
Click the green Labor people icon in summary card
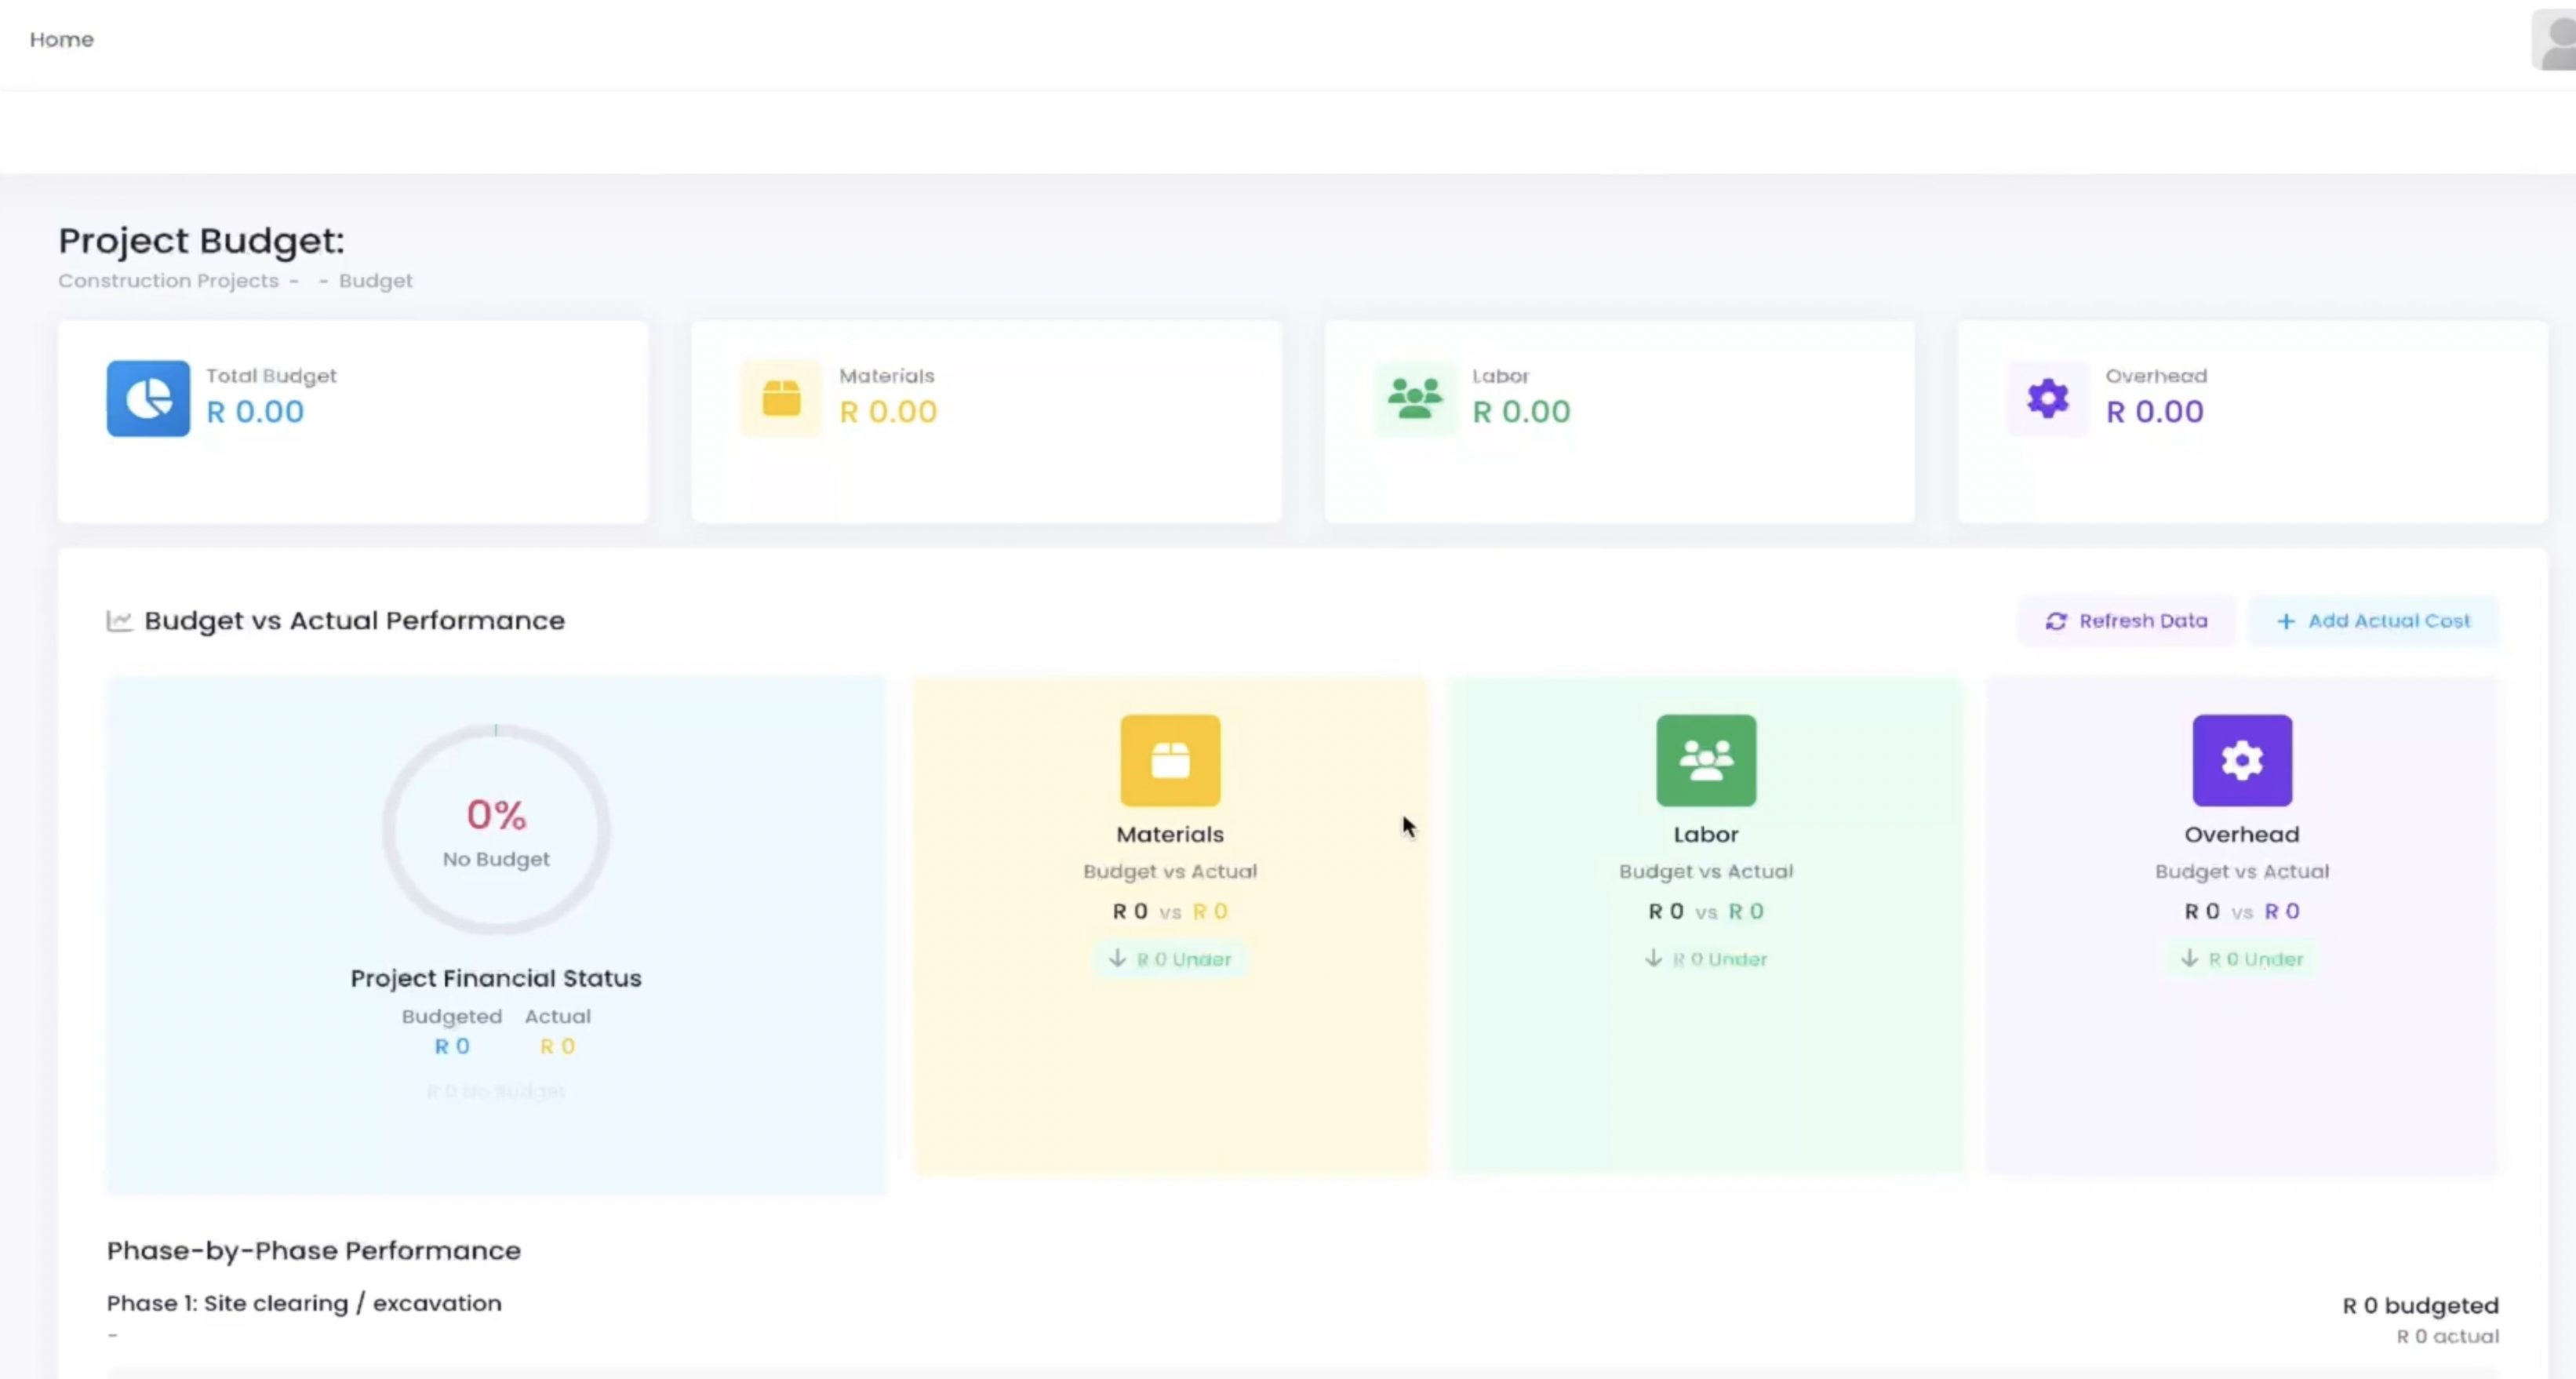[x=1414, y=398]
